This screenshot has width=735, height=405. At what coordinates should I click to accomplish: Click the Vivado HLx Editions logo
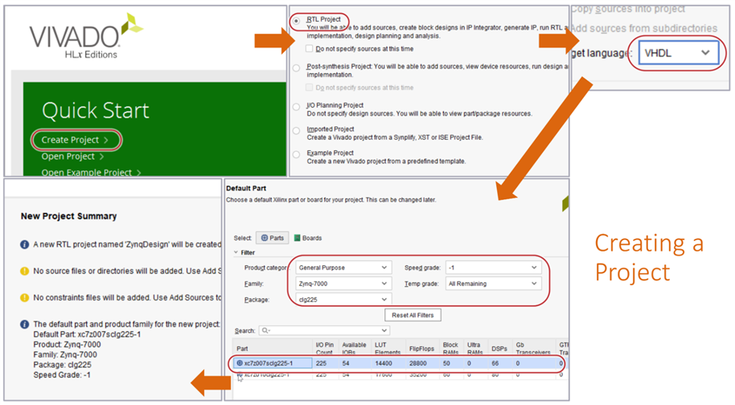(85, 36)
